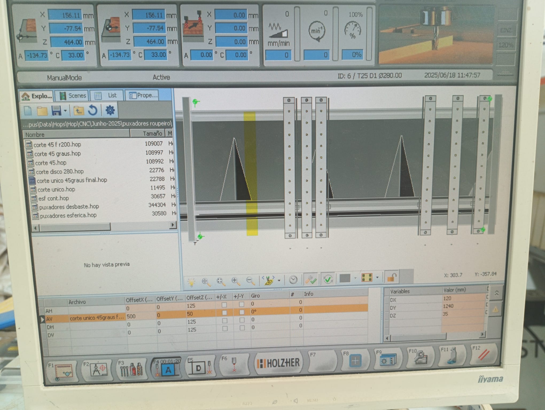Click the zoom out magnifier icon
545x410 pixels.
click(251, 281)
